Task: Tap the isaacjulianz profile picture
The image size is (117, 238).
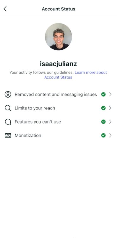Action: [x=58, y=37]
